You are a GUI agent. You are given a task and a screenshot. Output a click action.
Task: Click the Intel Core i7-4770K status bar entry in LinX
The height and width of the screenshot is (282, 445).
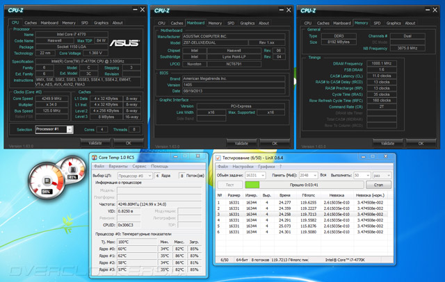tap(345, 260)
